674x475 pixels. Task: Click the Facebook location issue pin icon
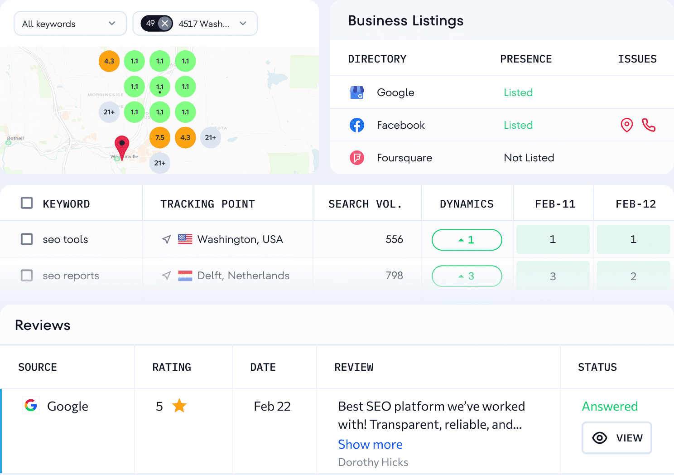[627, 125]
